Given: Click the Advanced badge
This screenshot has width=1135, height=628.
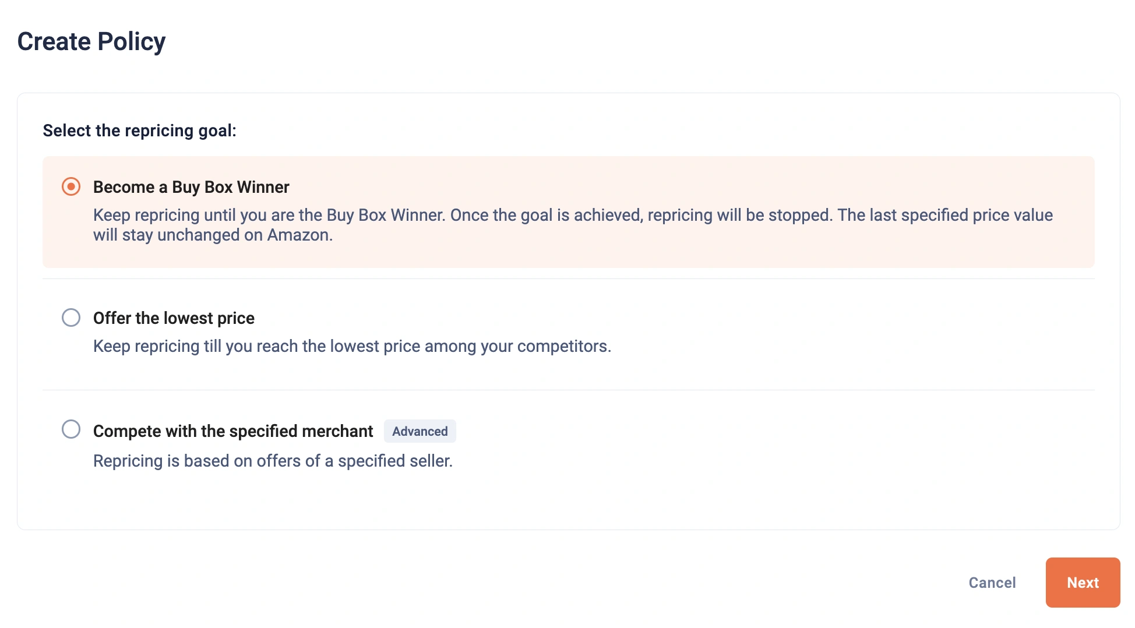Looking at the screenshot, I should [420, 431].
